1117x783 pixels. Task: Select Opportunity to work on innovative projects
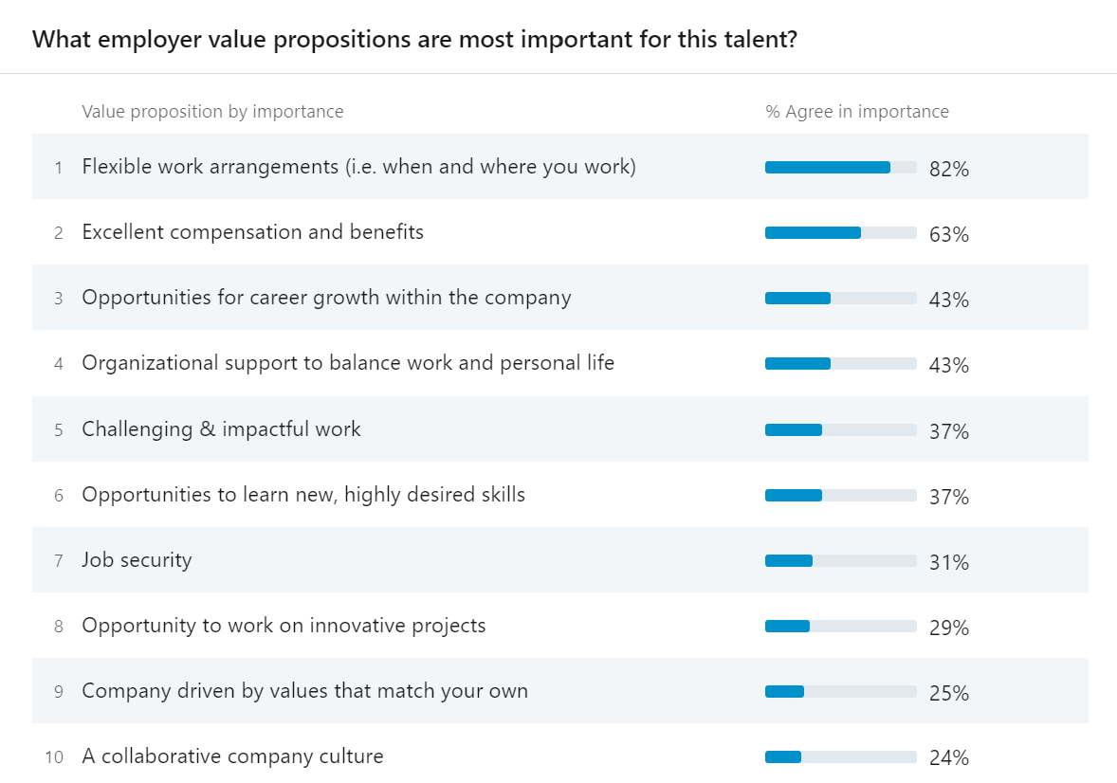[284, 626]
